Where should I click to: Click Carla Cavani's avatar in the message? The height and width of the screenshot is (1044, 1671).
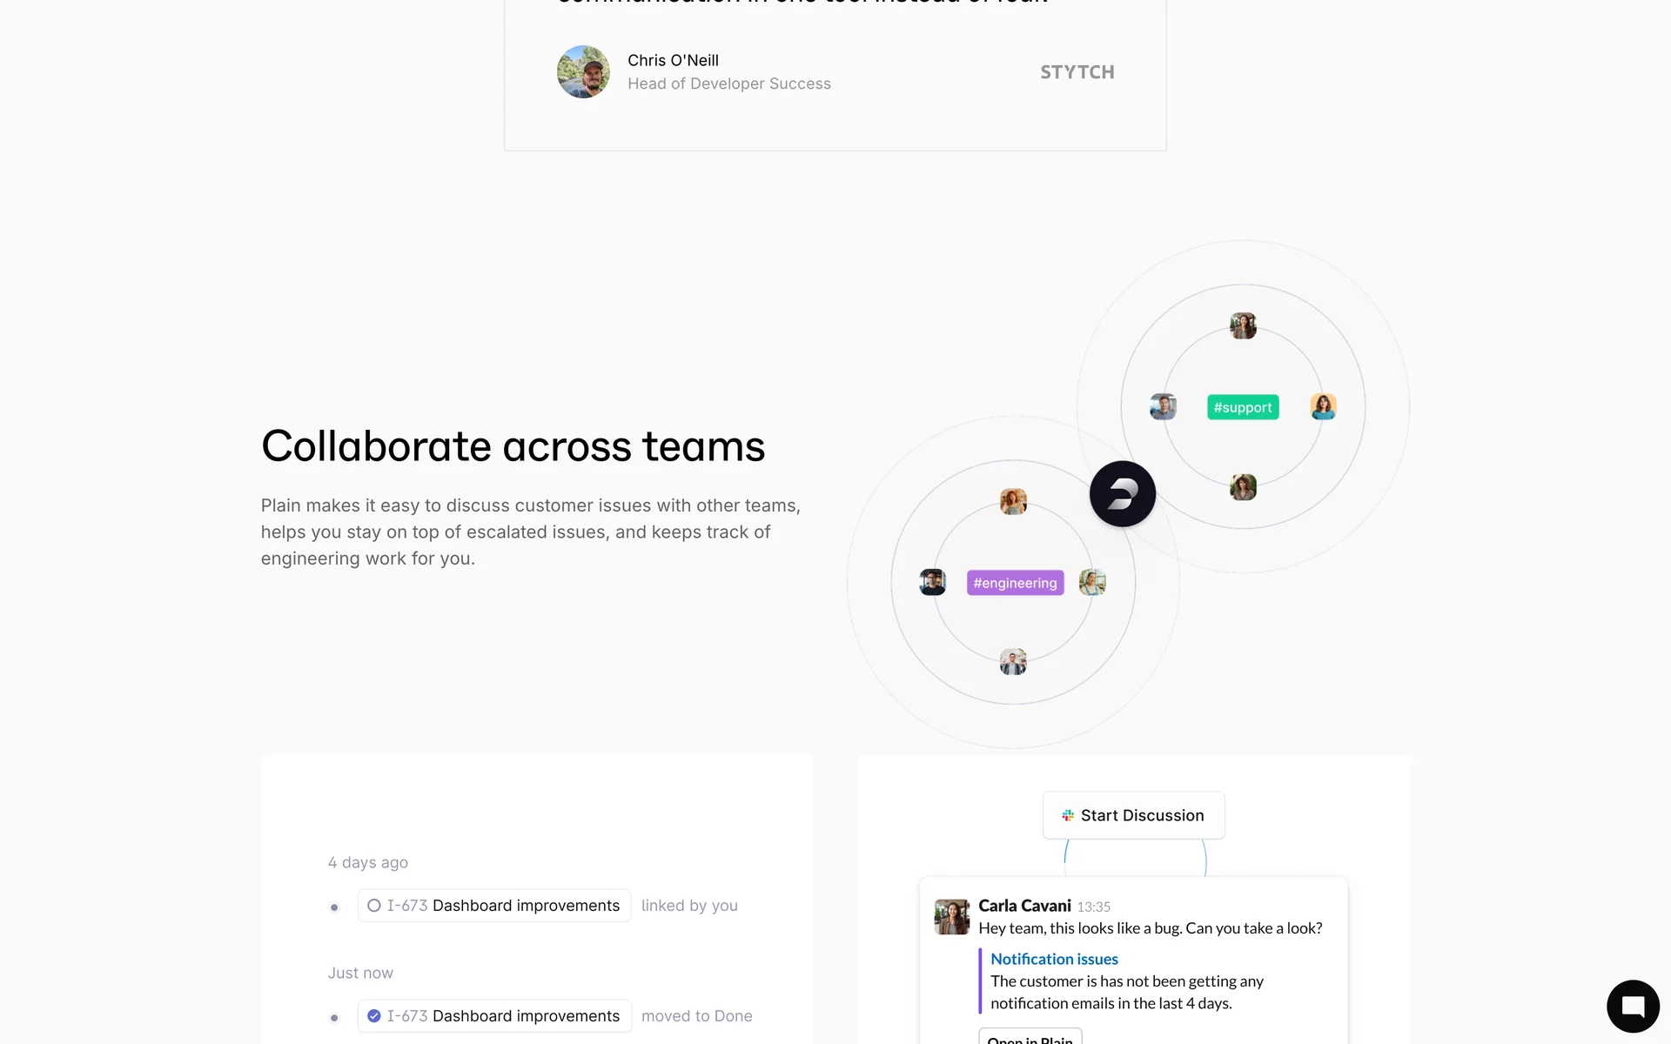(951, 917)
